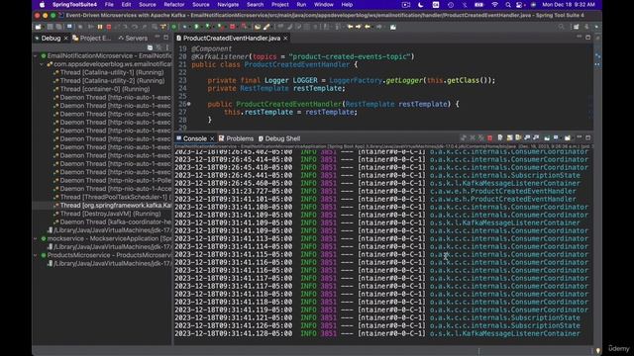
Task: Select Thread [Catalina-utility-2] (Running)
Action: [x=112, y=81]
